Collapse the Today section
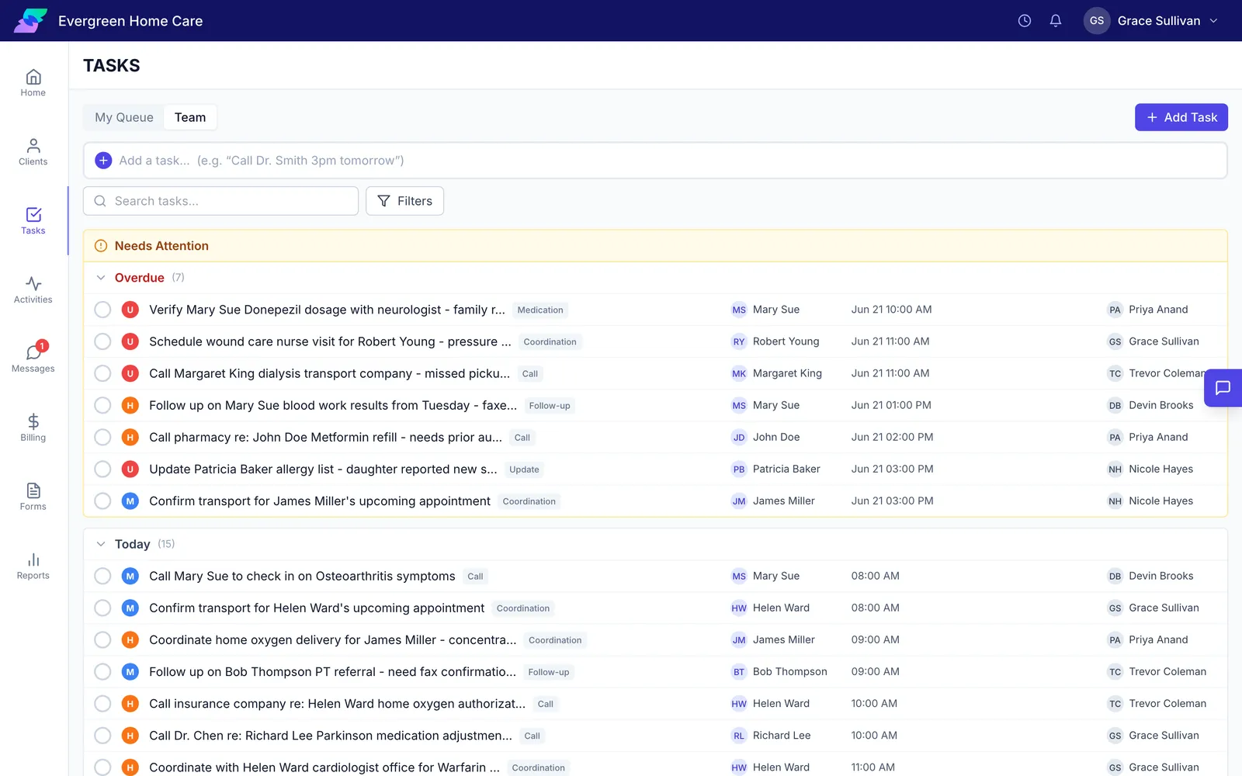The image size is (1242, 776). (101, 544)
